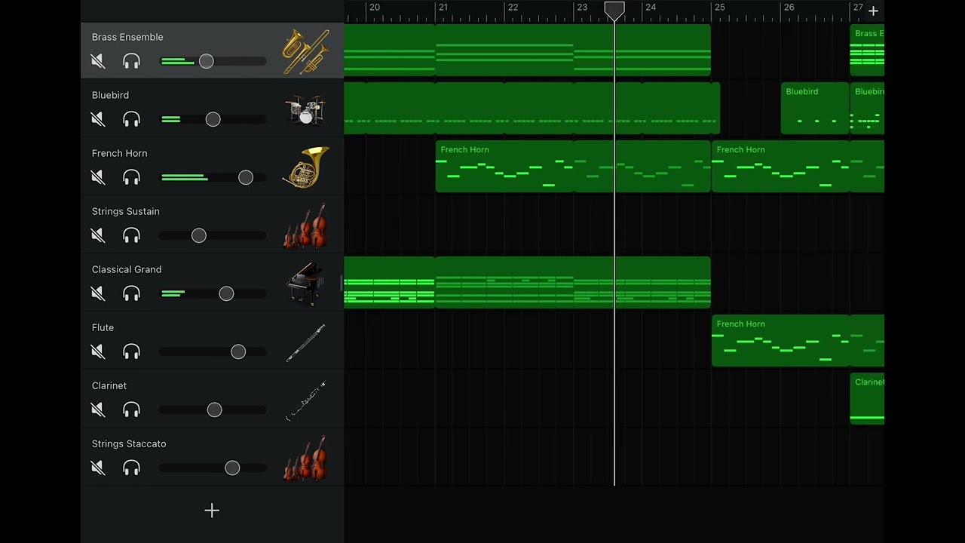Screen dimensions: 965x543
Task: Add a new track with the plus button
Action: pyautogui.click(x=212, y=511)
